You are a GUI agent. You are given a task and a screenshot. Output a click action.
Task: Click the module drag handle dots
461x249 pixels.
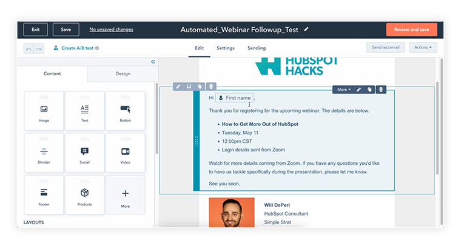[197, 141]
